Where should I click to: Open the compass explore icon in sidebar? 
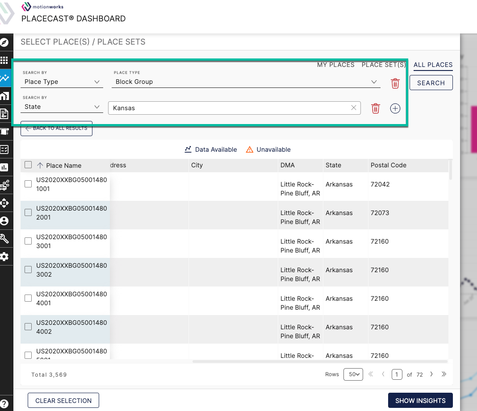point(4,42)
